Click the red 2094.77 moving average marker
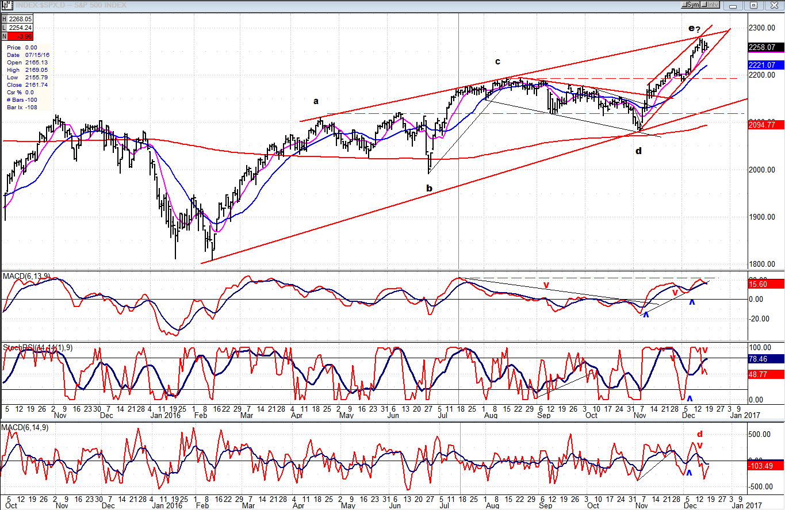This screenshot has height=510, width=785. pyautogui.click(x=763, y=124)
